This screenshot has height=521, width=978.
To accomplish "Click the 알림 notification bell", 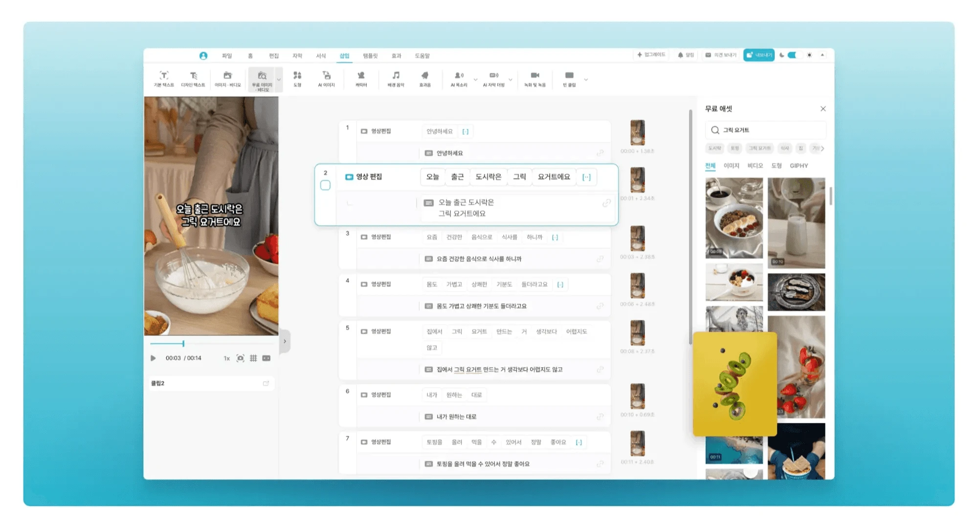I will (686, 55).
